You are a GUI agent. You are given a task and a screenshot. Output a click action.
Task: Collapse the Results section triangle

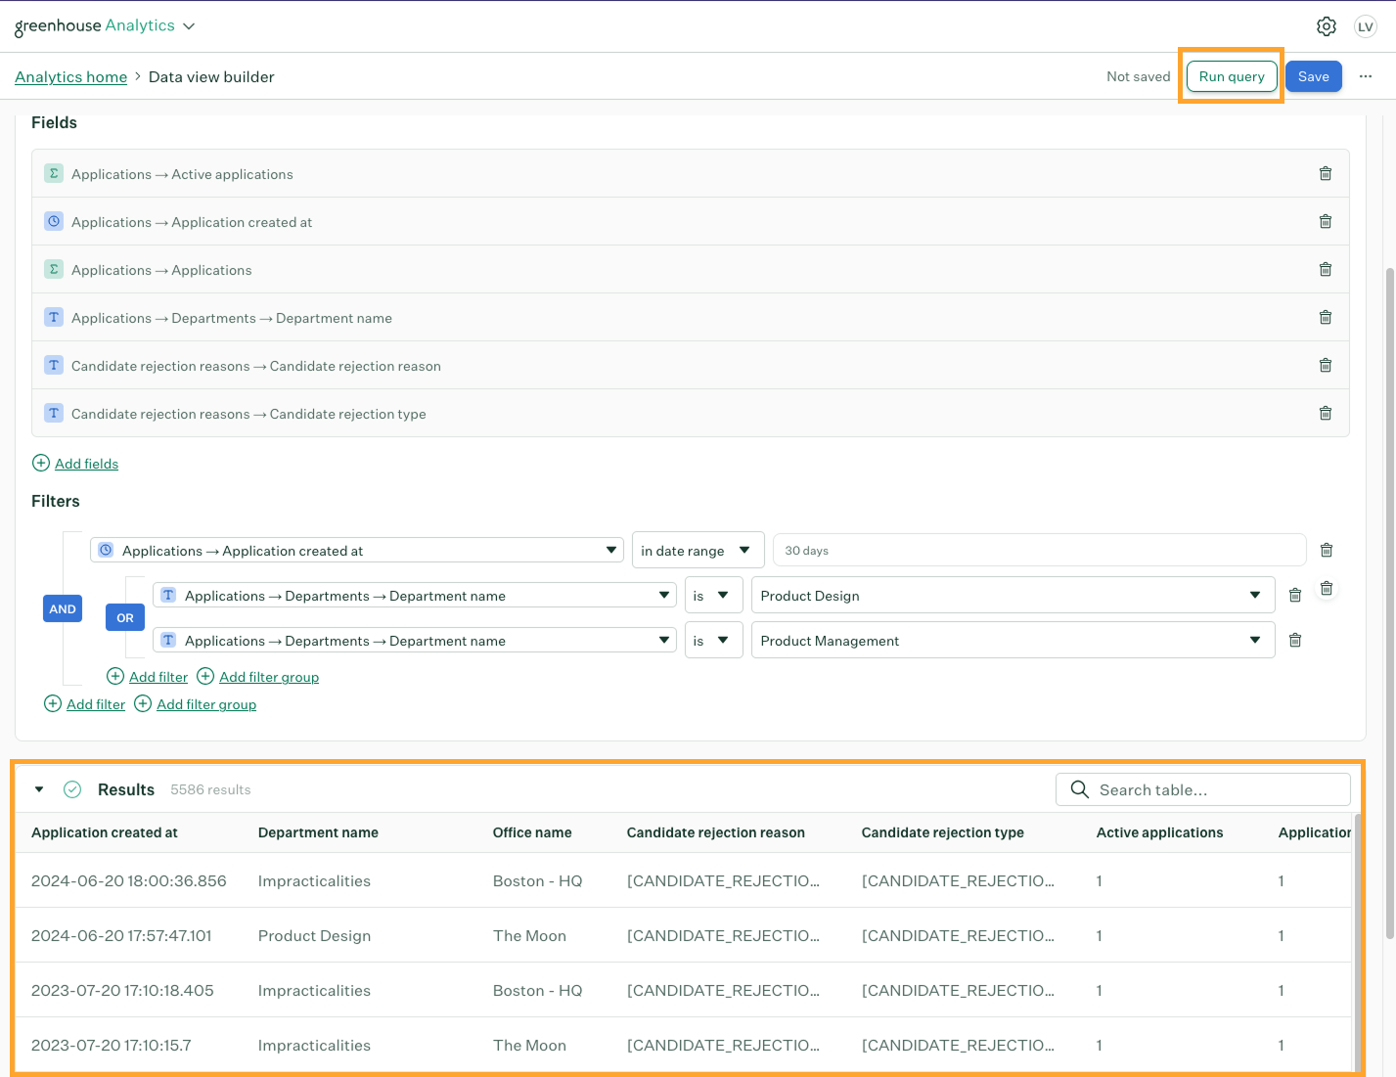pyautogui.click(x=39, y=789)
